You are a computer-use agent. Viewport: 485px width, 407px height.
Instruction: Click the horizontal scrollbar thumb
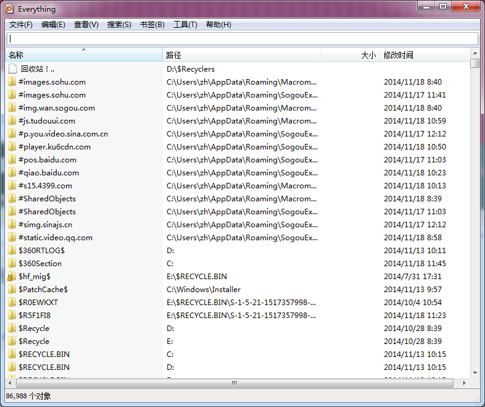[x=234, y=383]
